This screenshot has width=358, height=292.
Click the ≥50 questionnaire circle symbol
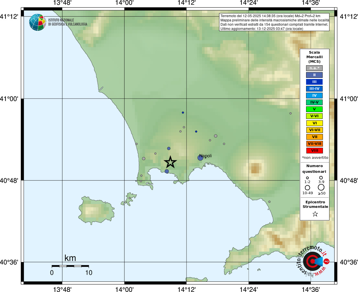(321, 187)
